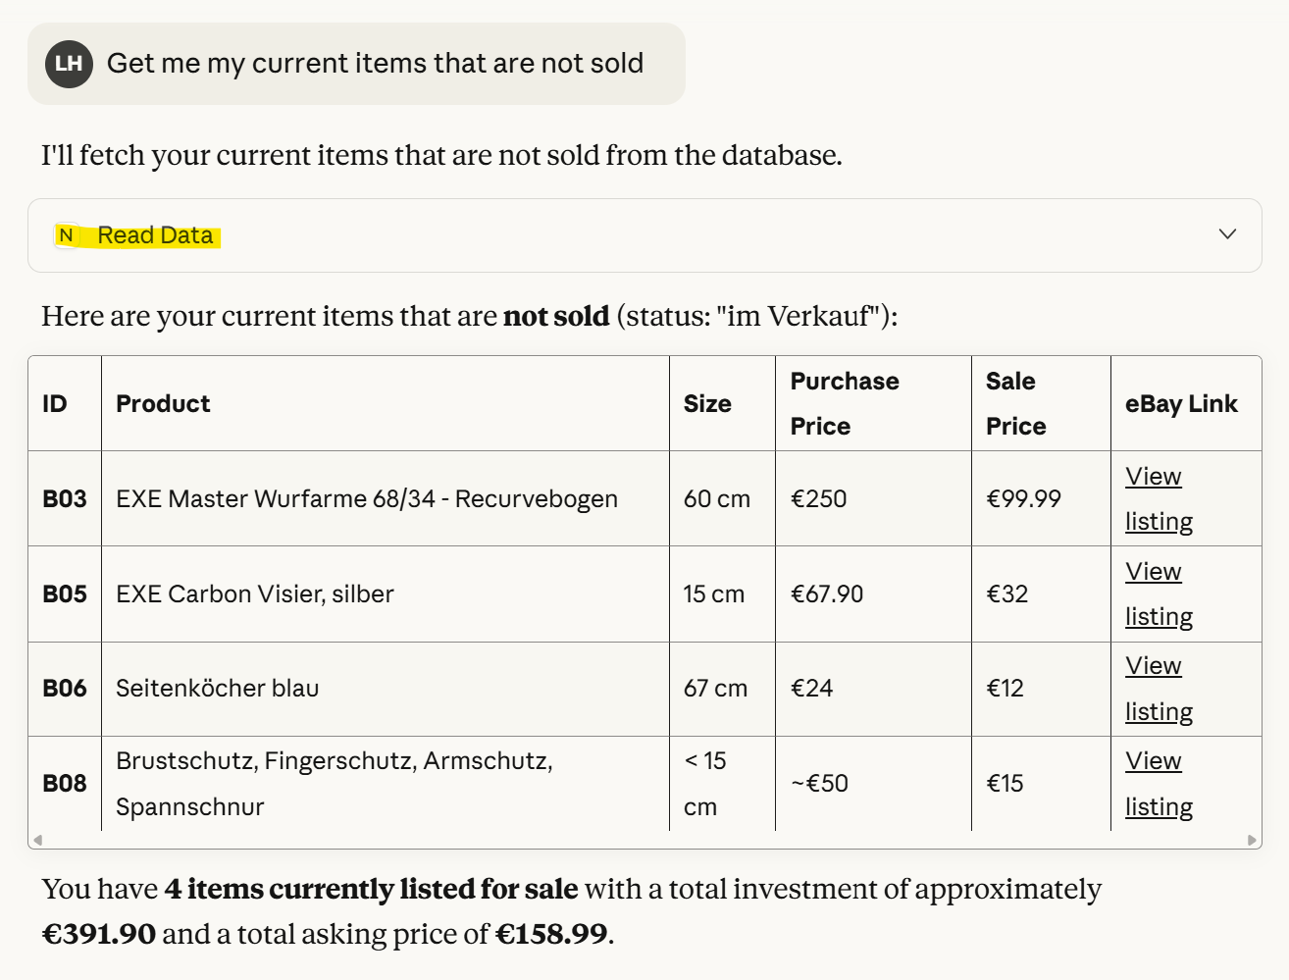Select the B03 ID cell

(x=65, y=498)
